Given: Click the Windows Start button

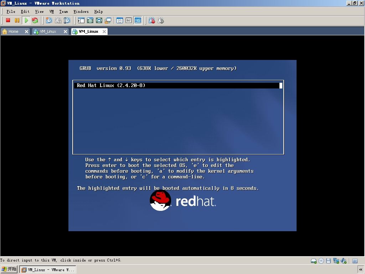Looking at the screenshot, I should (9, 269).
